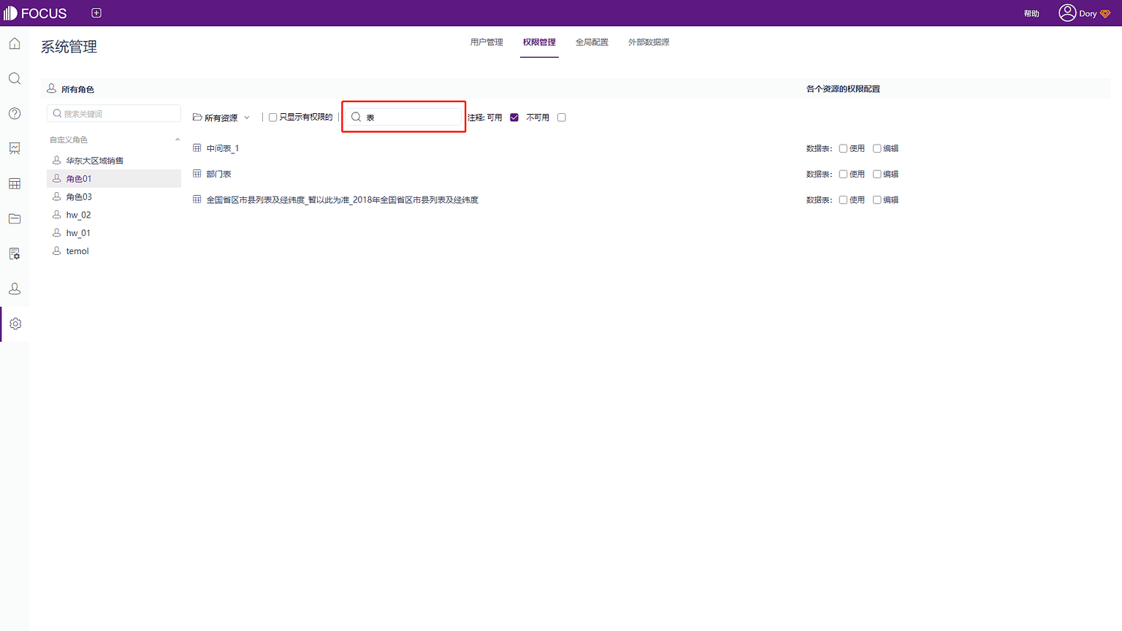The height and width of the screenshot is (631, 1122).
Task: Click the 中间表_1 resource name
Action: [223, 148]
